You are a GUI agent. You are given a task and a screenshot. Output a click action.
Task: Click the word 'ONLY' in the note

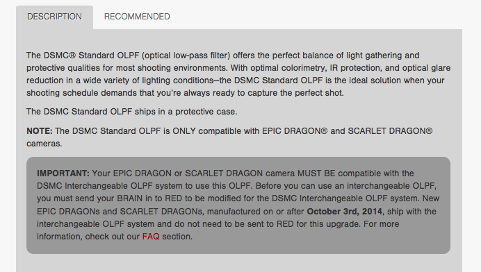[184, 131]
